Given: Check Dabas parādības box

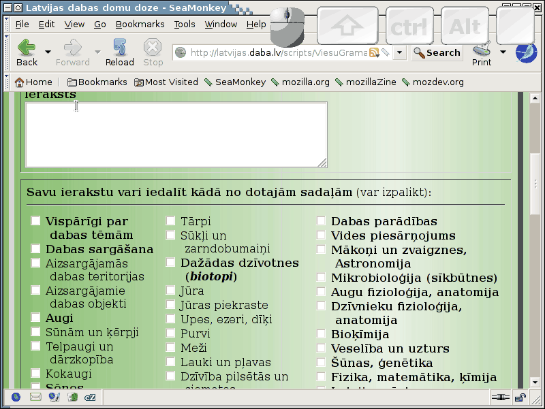Looking at the screenshot, I should tap(321, 220).
